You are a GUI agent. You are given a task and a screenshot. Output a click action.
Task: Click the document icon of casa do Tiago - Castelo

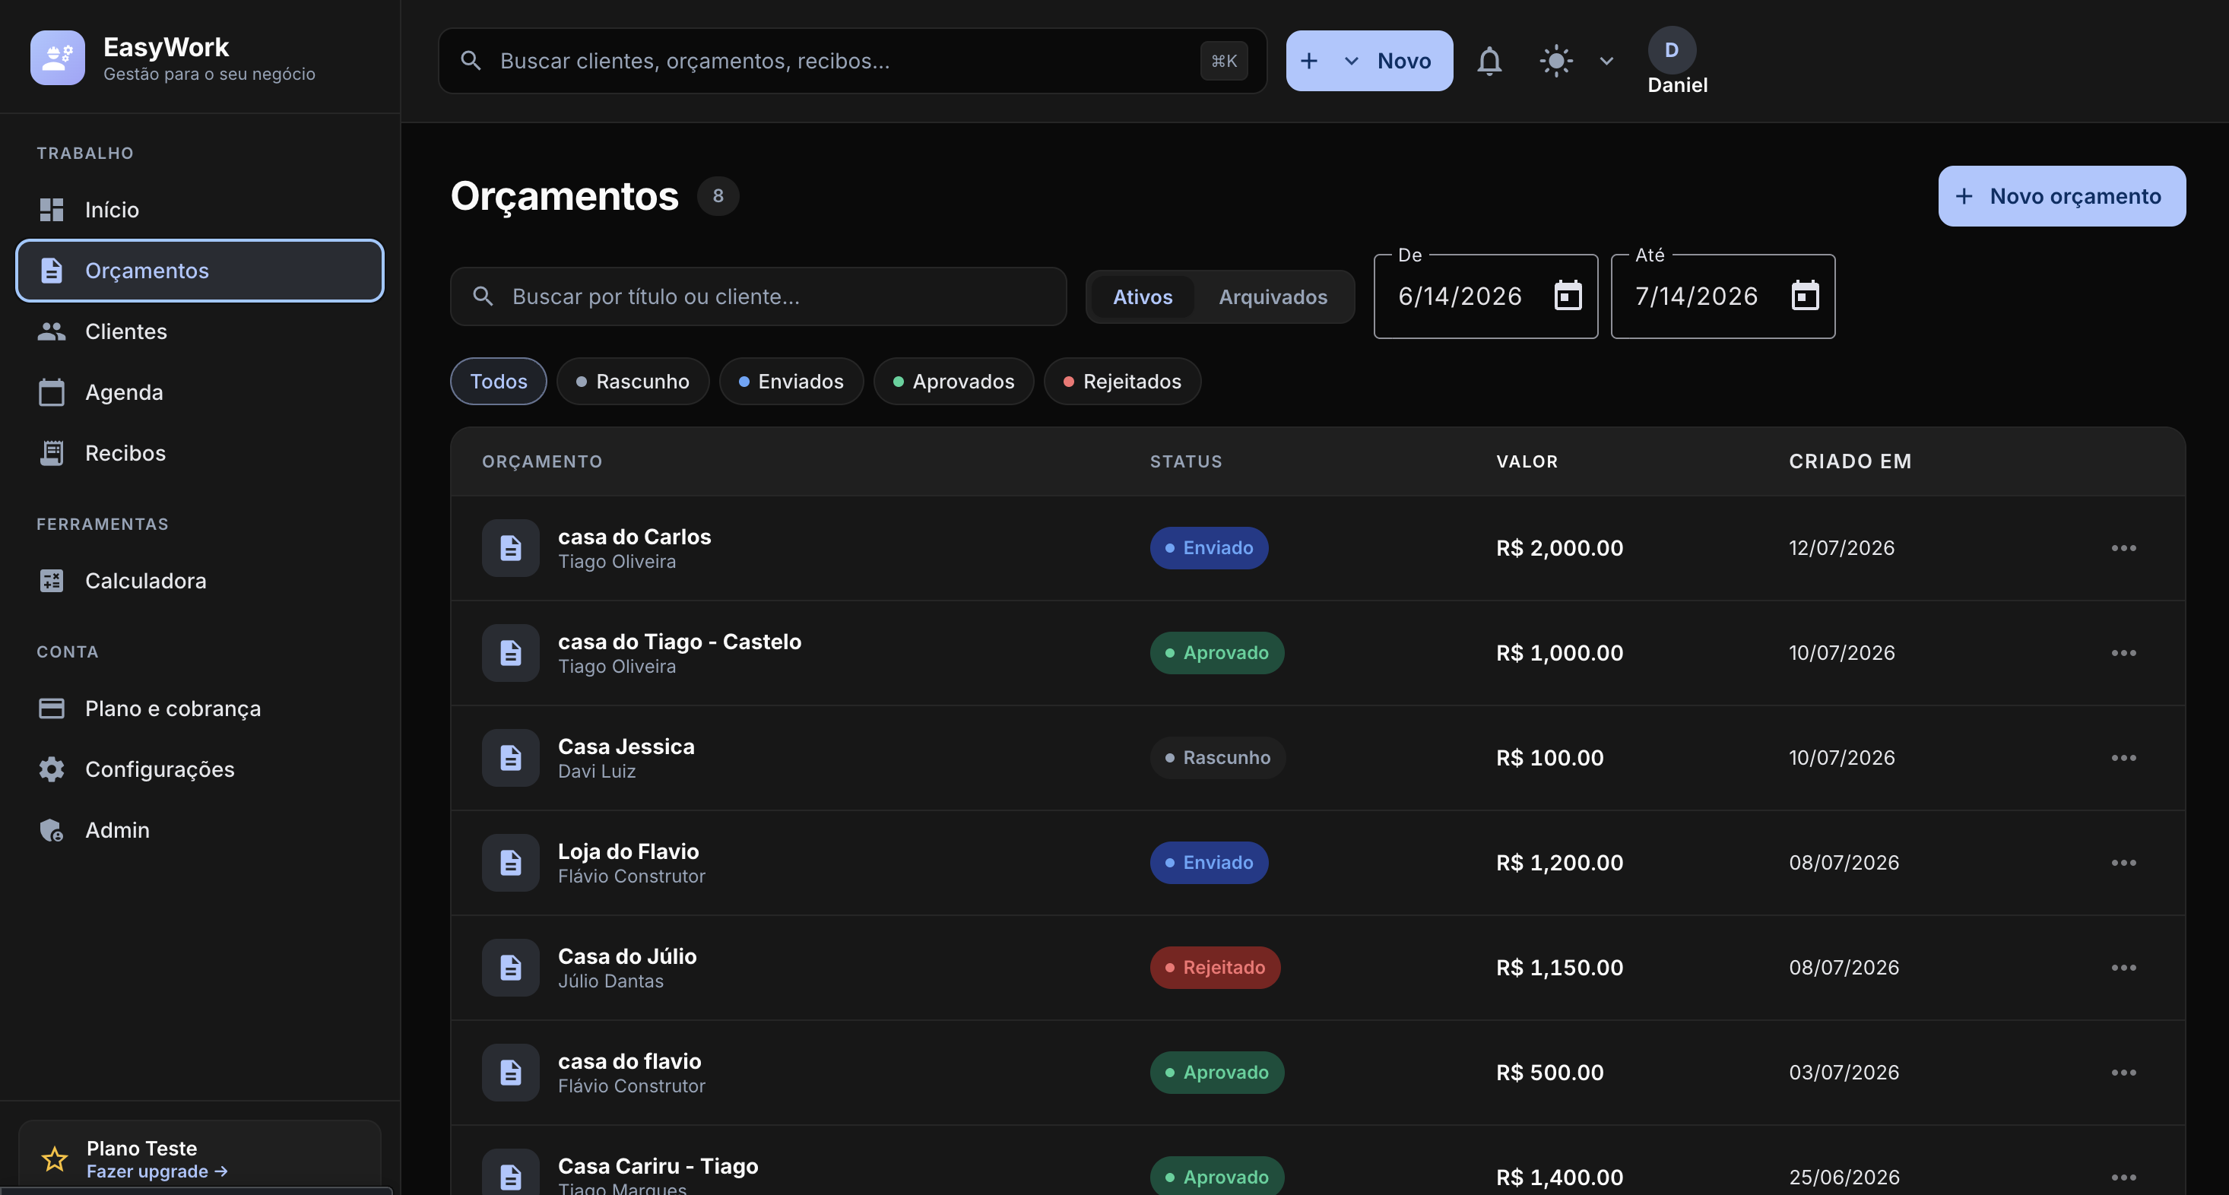[511, 652]
